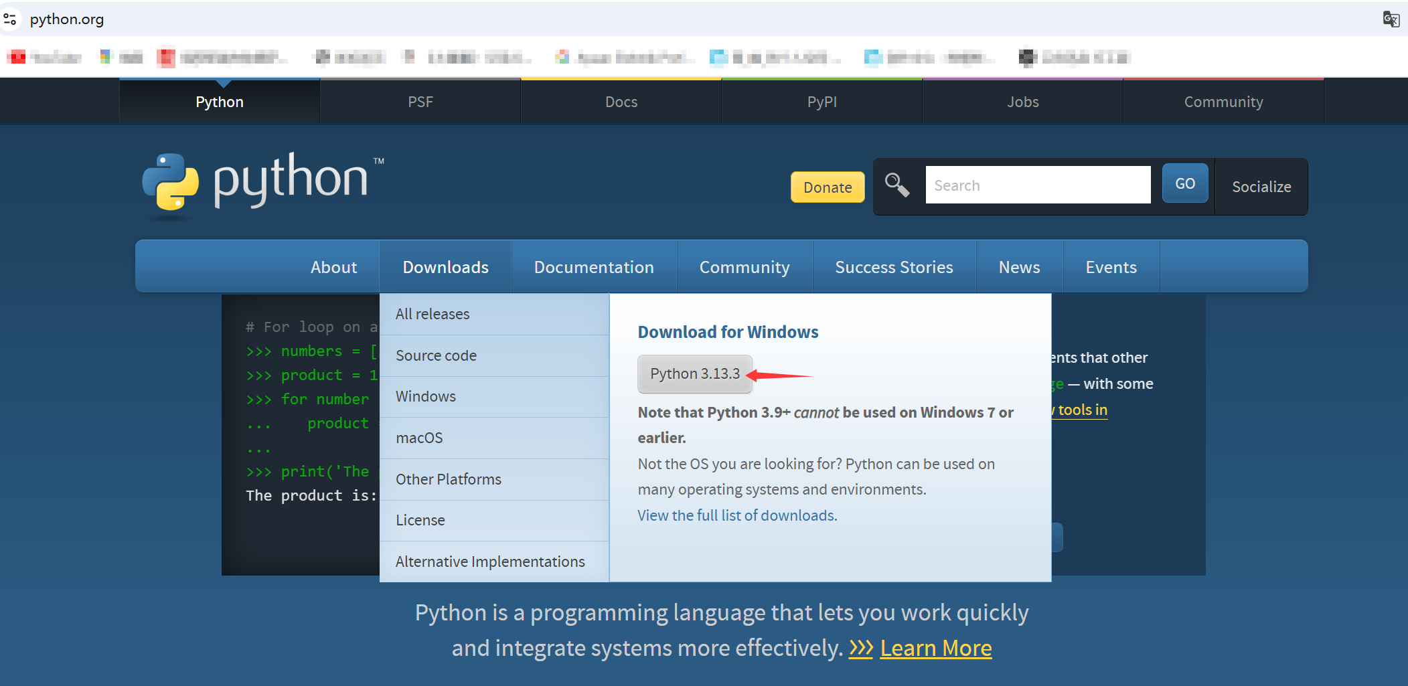Screen dimensions: 1408x686
Task: Select All releases in Downloads submenu
Action: point(494,314)
